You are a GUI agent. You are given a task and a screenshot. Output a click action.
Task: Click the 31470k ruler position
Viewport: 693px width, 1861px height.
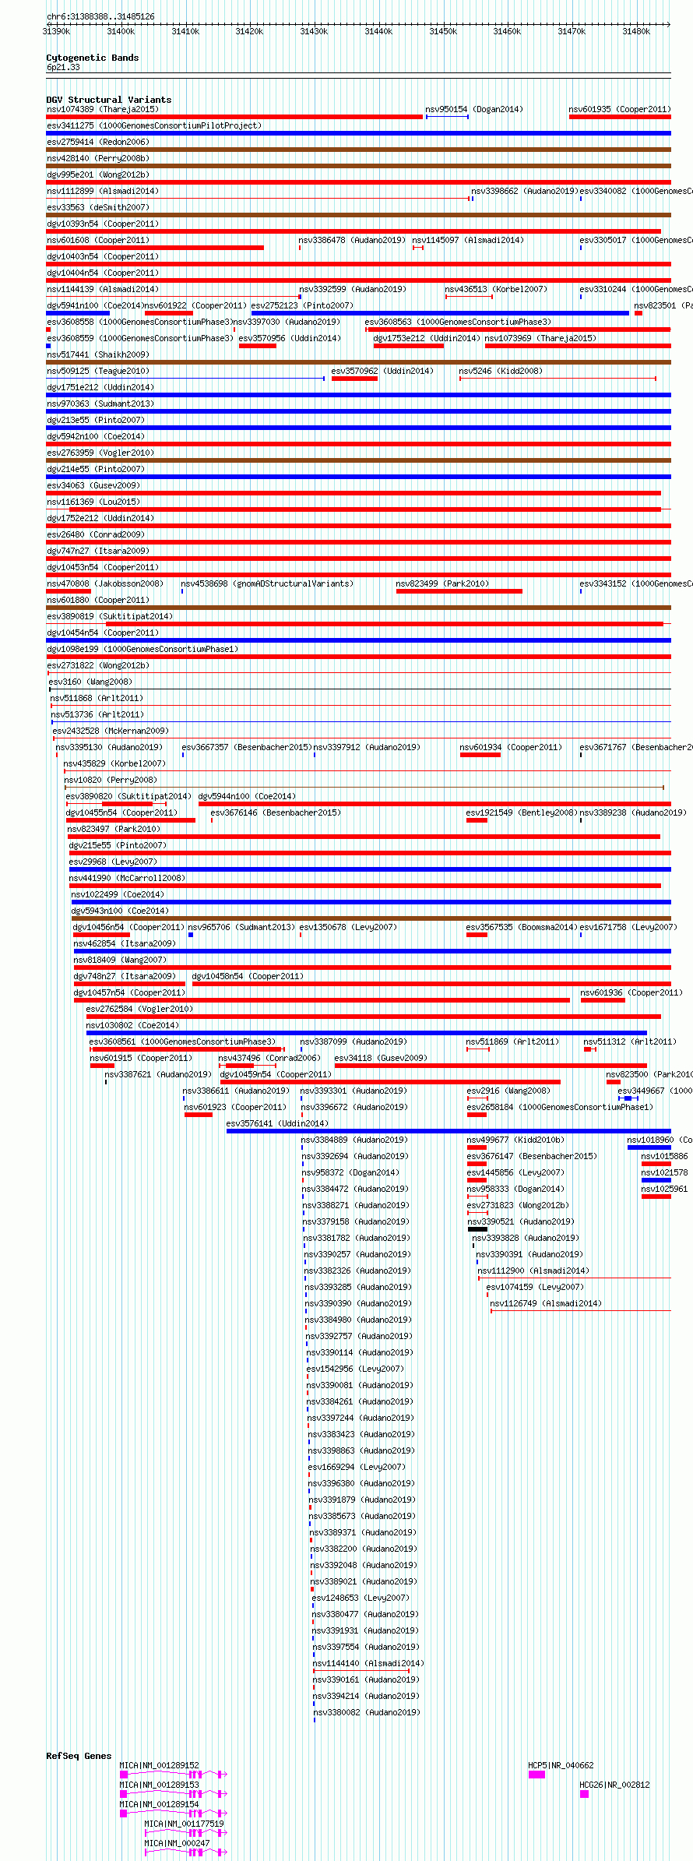[x=572, y=31]
